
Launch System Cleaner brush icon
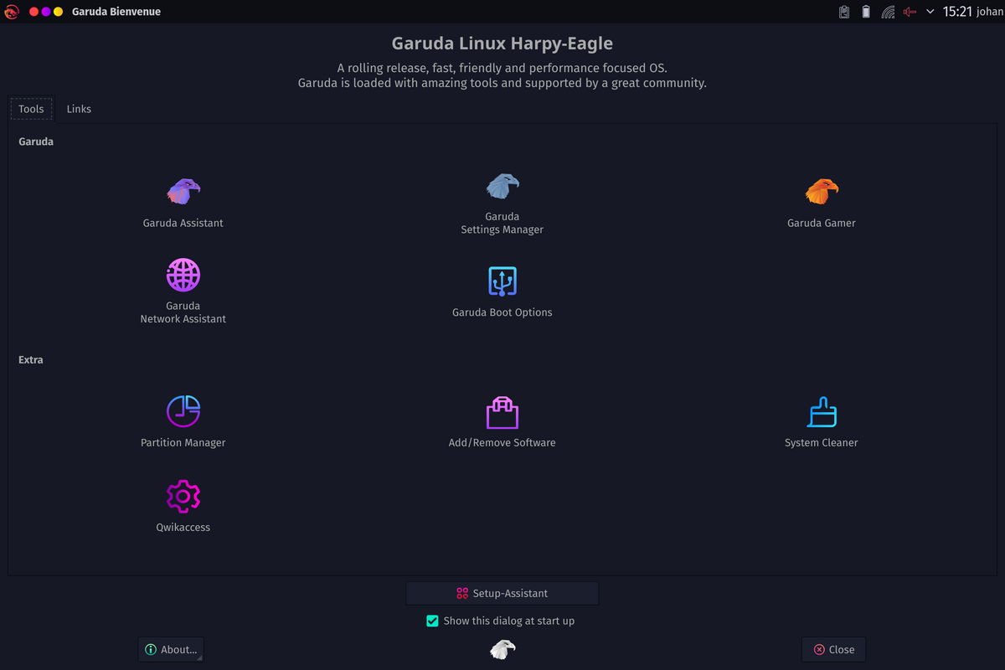pyautogui.click(x=822, y=412)
